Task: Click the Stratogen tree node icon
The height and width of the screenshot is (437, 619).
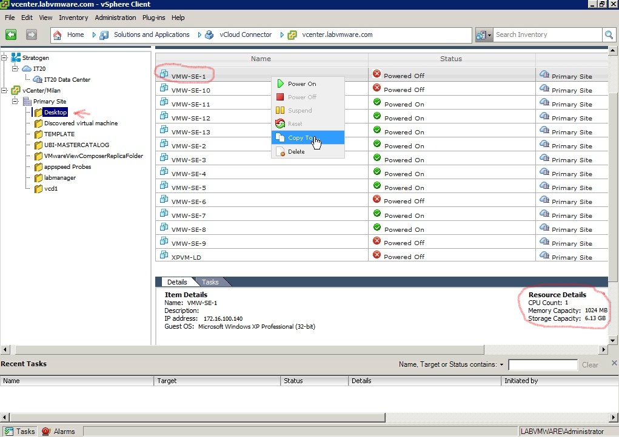Action: 16,57
